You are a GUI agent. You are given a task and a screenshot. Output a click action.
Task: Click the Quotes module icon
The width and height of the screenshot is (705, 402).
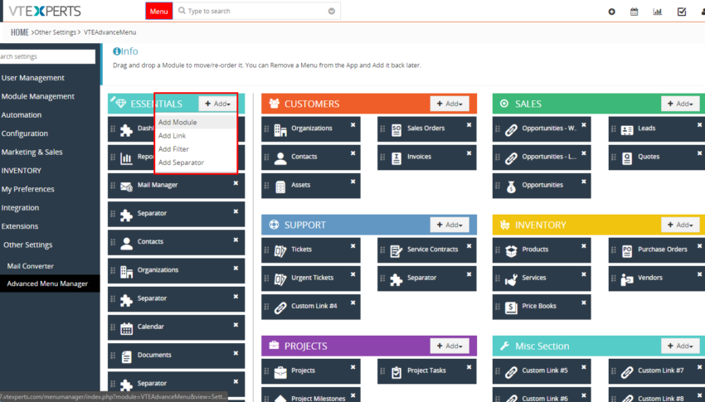[627, 158]
